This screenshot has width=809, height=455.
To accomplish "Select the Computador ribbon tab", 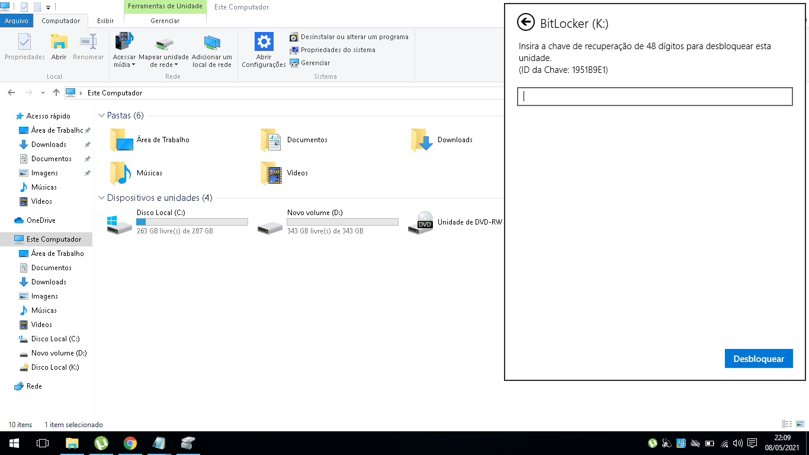I will 60,21.
